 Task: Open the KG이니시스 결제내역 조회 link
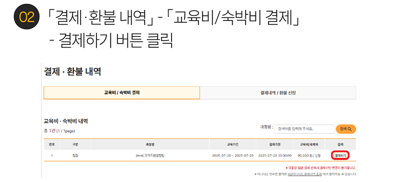coord(304,174)
